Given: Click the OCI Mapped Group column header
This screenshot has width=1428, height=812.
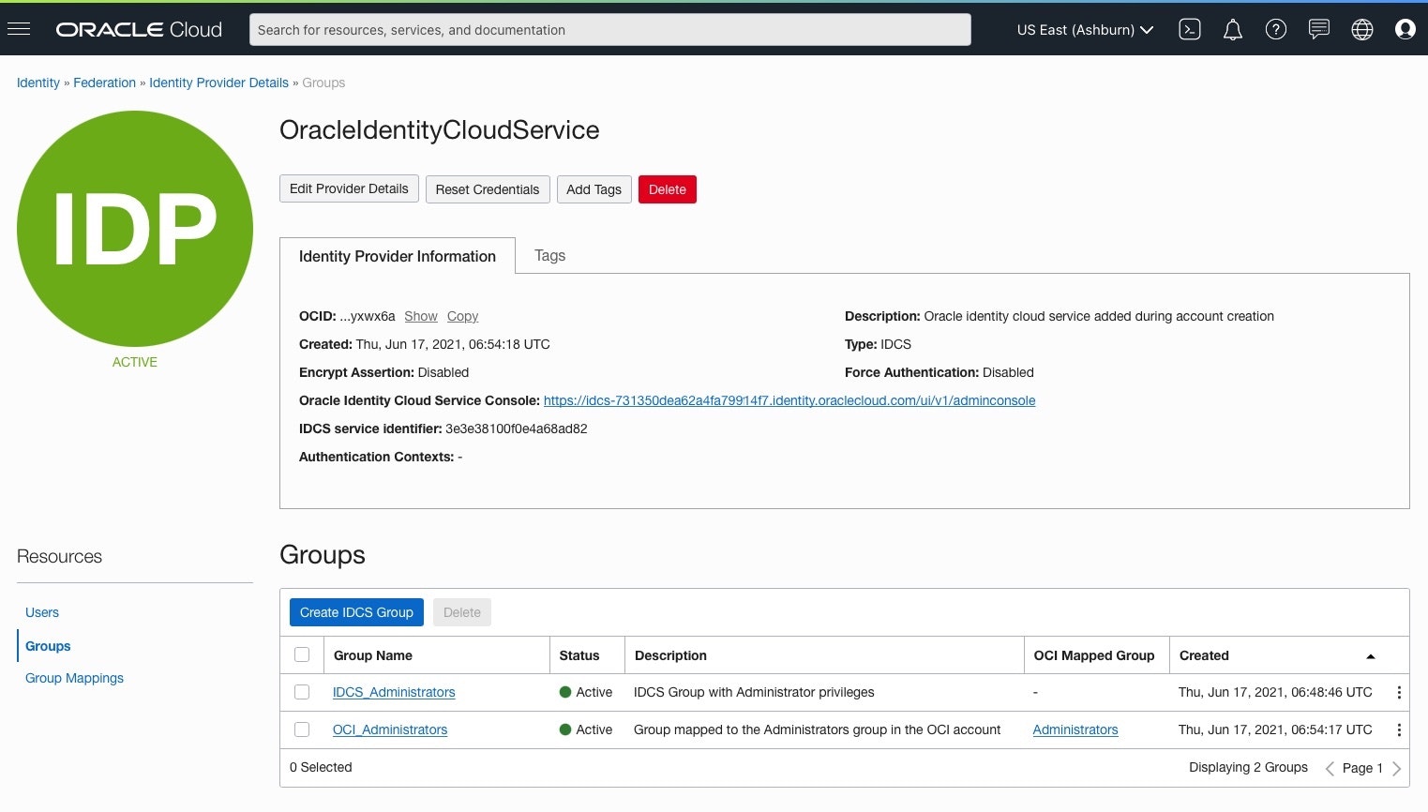Looking at the screenshot, I should point(1094,655).
